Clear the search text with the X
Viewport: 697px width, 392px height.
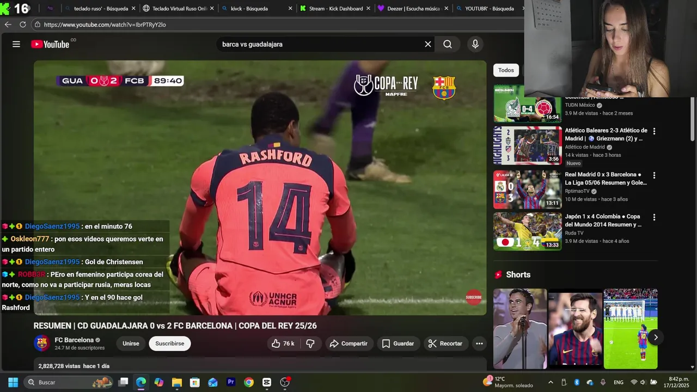[x=428, y=44]
